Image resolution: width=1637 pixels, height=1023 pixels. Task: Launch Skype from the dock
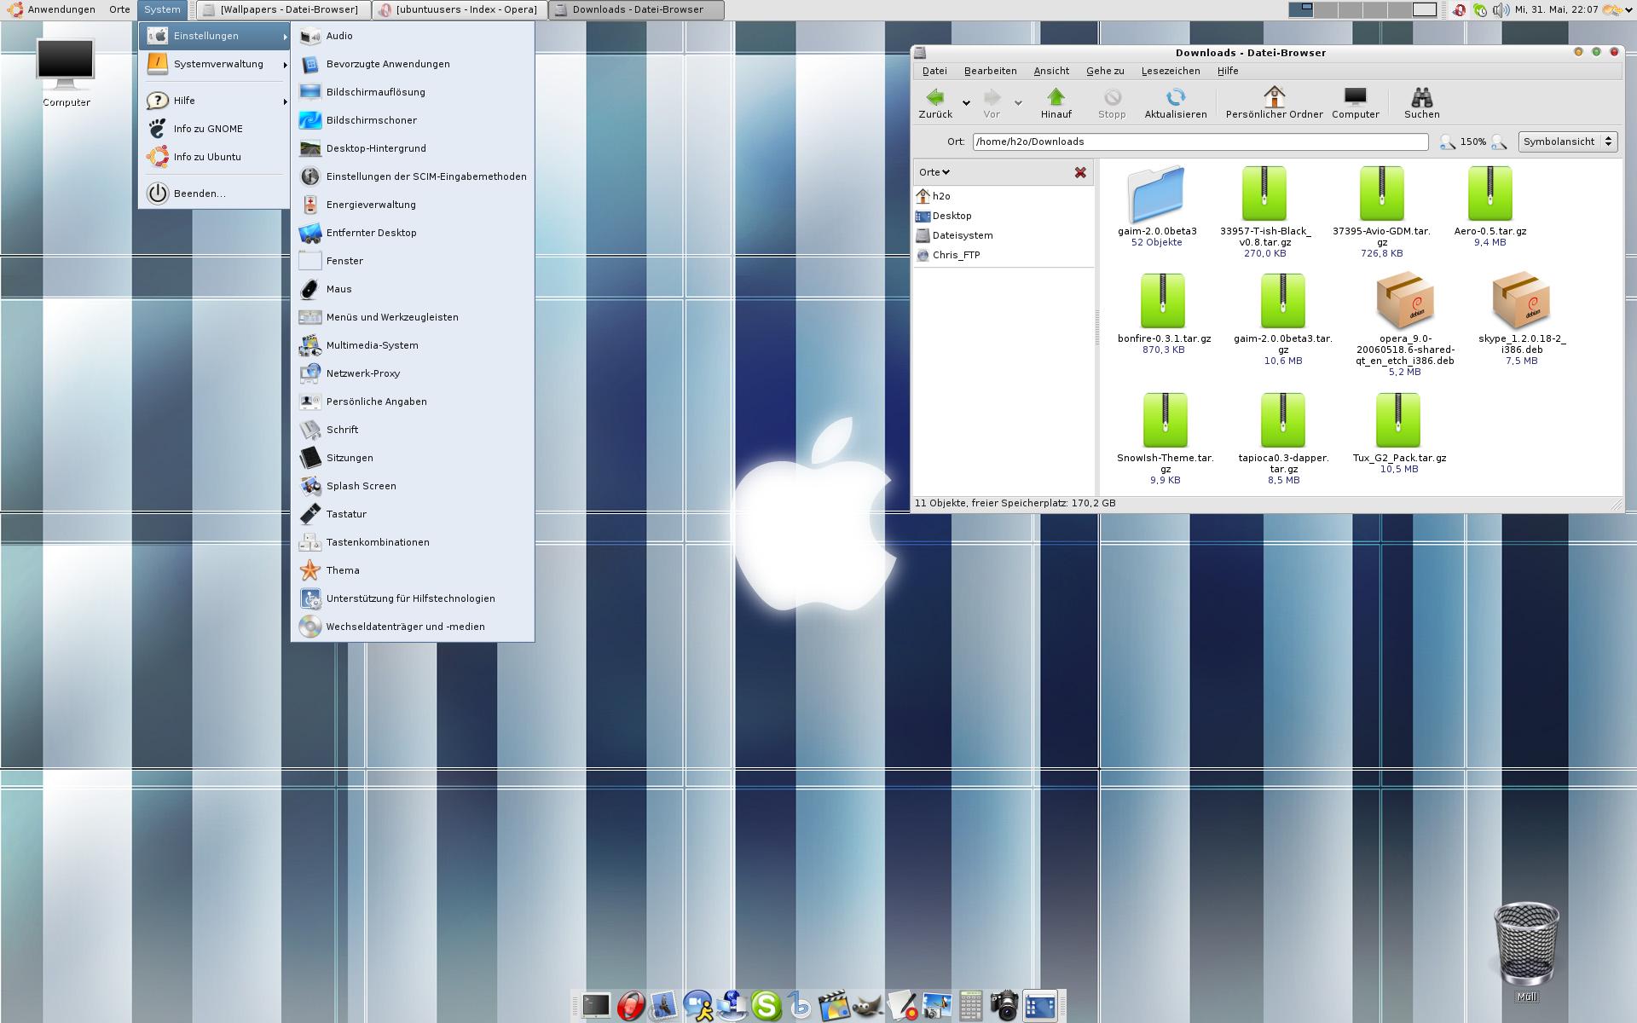766,1006
